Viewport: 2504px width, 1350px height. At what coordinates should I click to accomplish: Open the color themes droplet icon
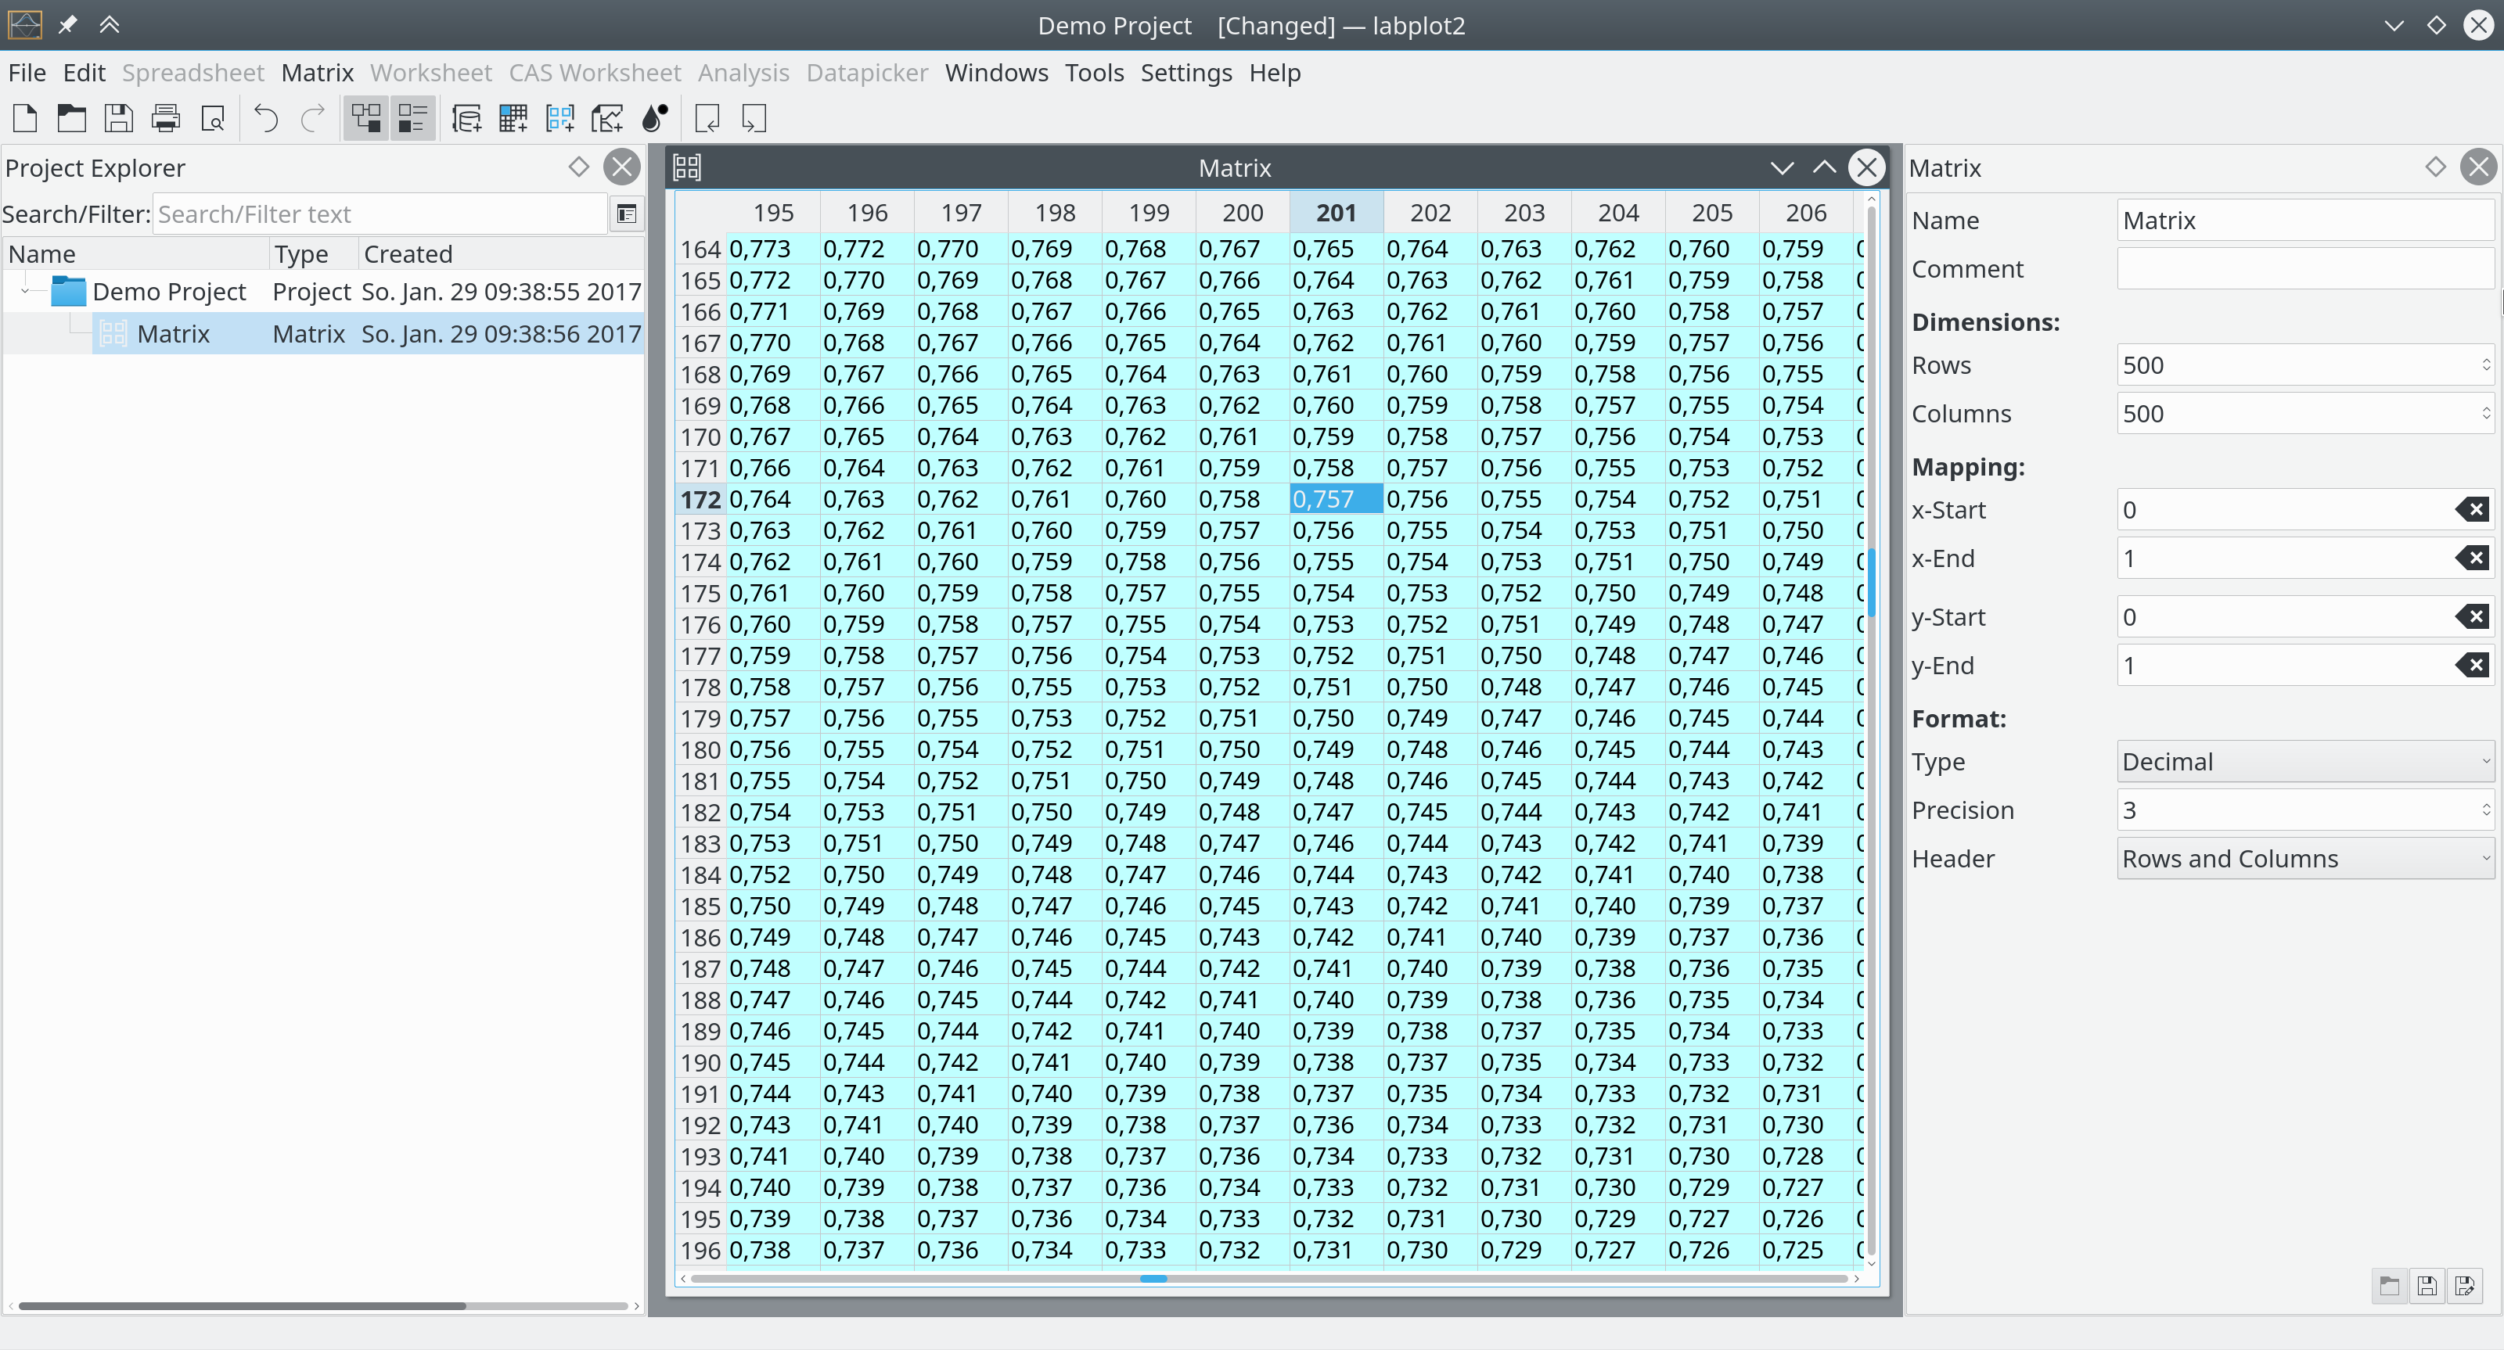pos(655,119)
